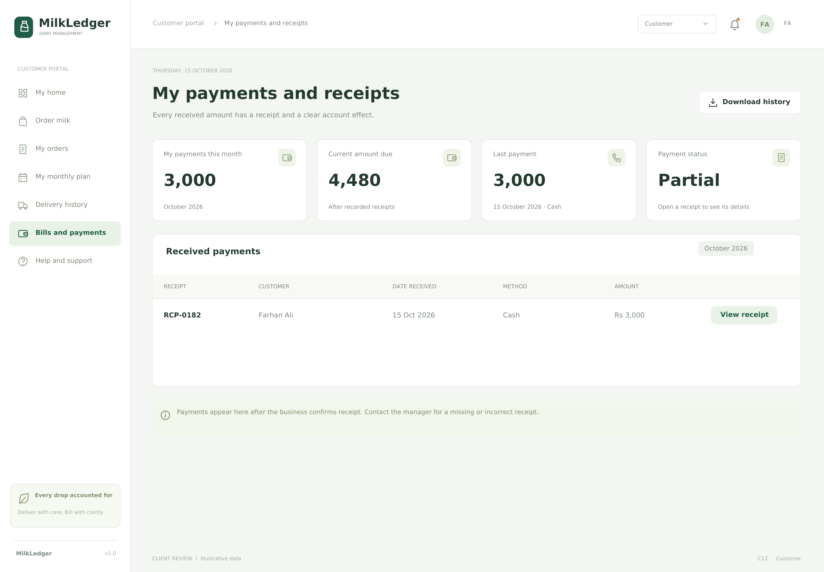Screen dimensions: 824x572
Task: Click the round FA avatar
Action: pyautogui.click(x=764, y=24)
